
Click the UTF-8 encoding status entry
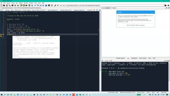[x=148, y=93]
